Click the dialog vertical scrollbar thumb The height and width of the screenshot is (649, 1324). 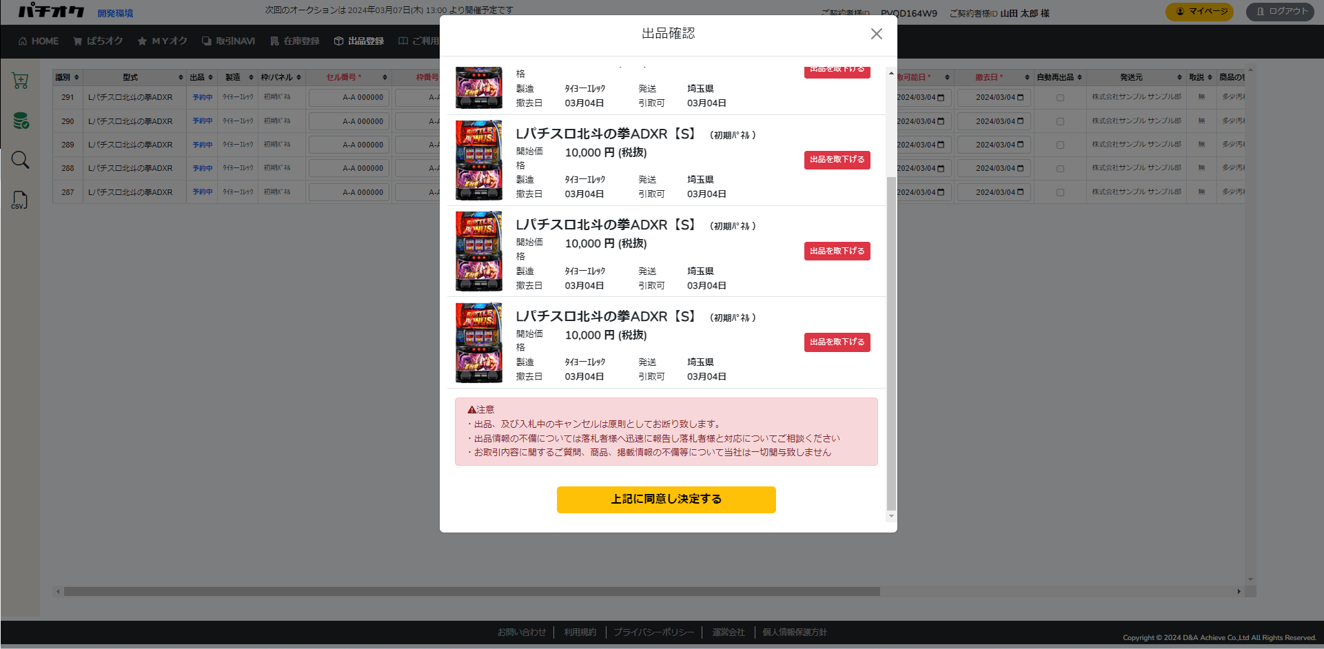[x=891, y=343]
